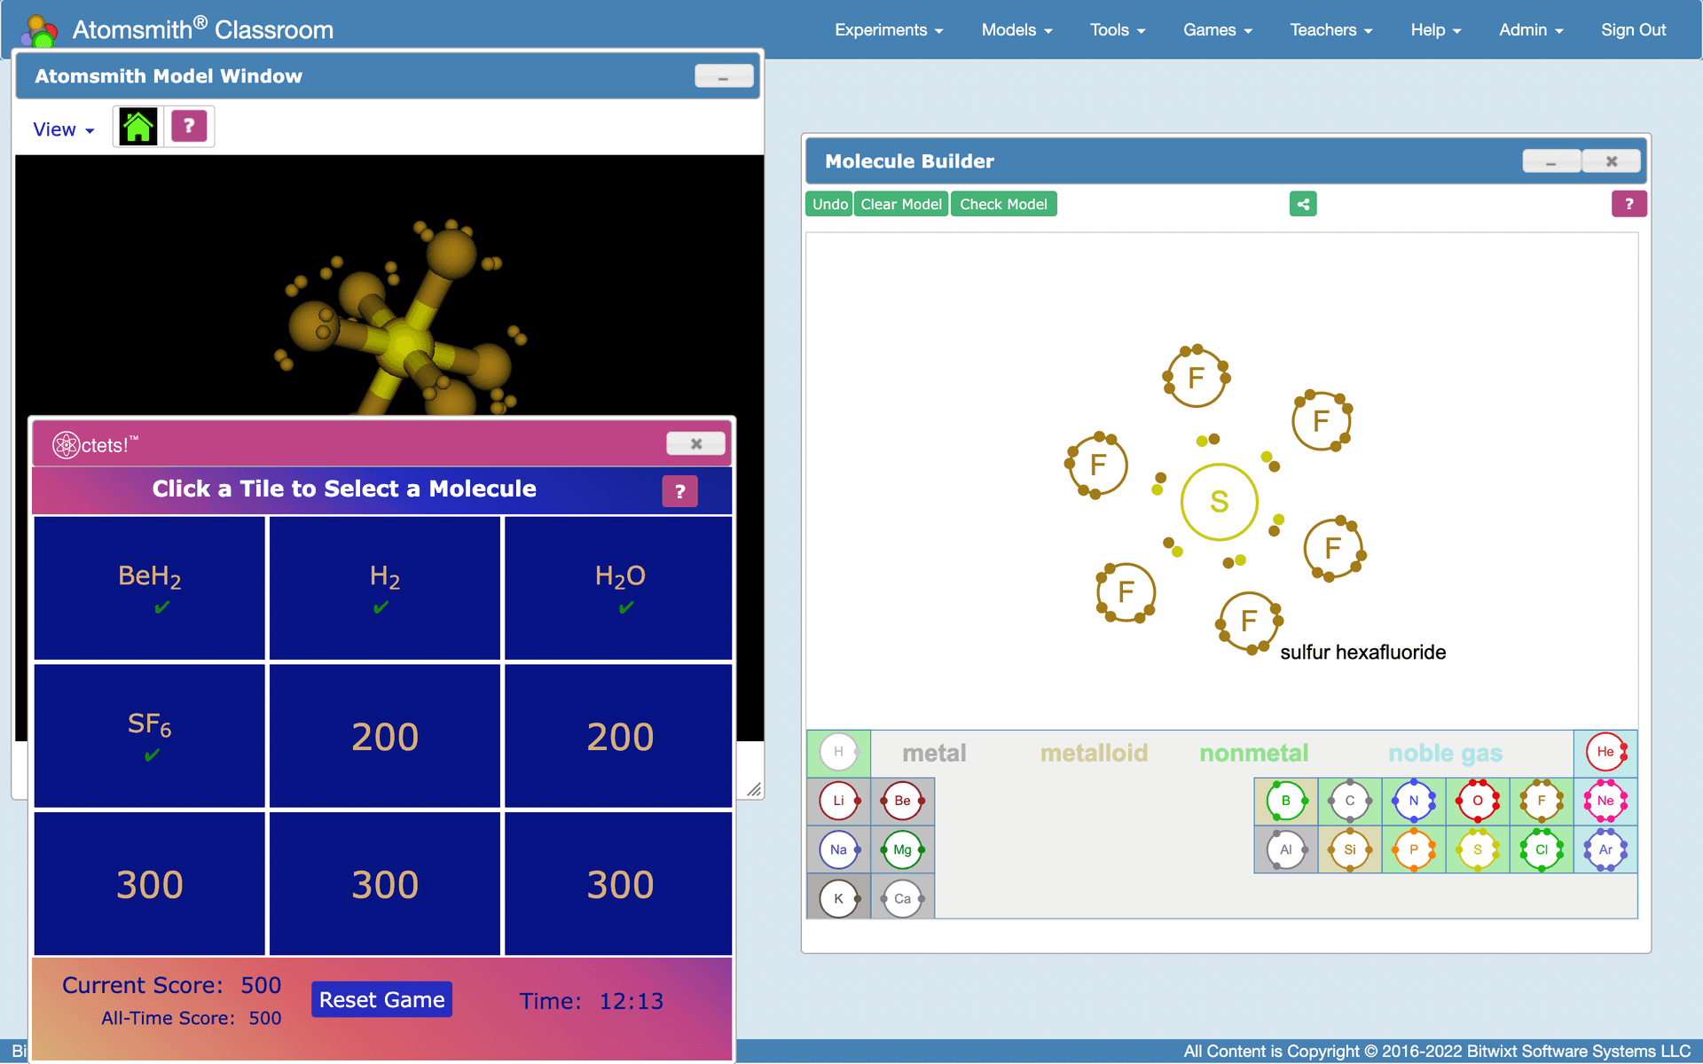This screenshot has width=1703, height=1064.
Task: Open the Models dropdown menu
Action: pyautogui.click(x=1016, y=30)
